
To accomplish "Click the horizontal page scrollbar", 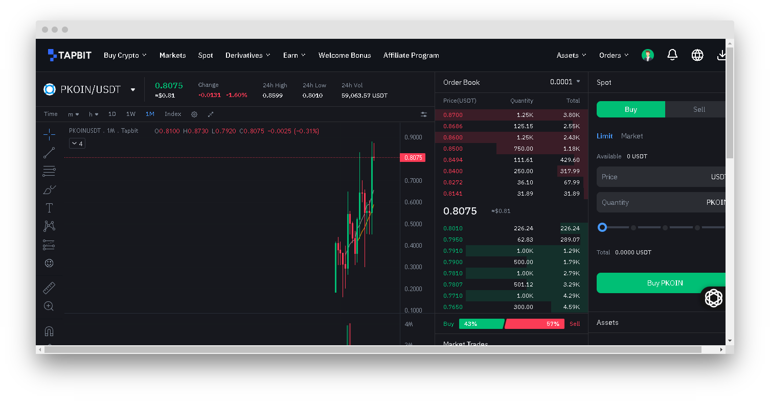I will (x=373, y=350).
